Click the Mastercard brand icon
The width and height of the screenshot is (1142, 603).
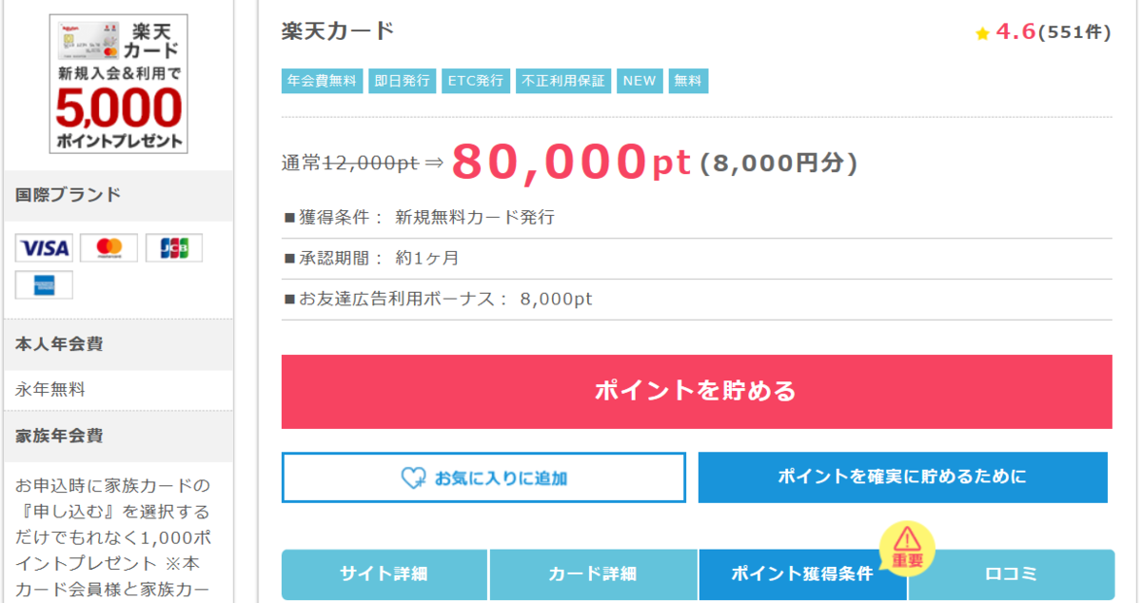[108, 248]
